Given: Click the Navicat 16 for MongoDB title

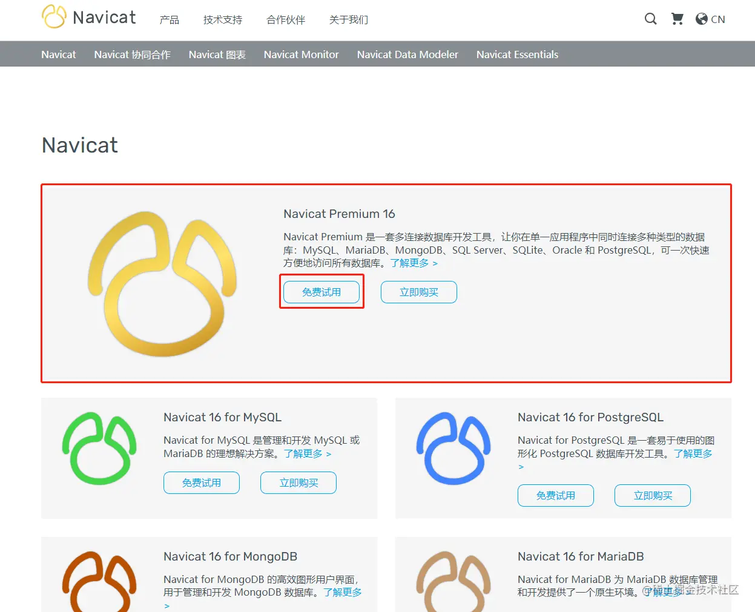Looking at the screenshot, I should [x=231, y=556].
